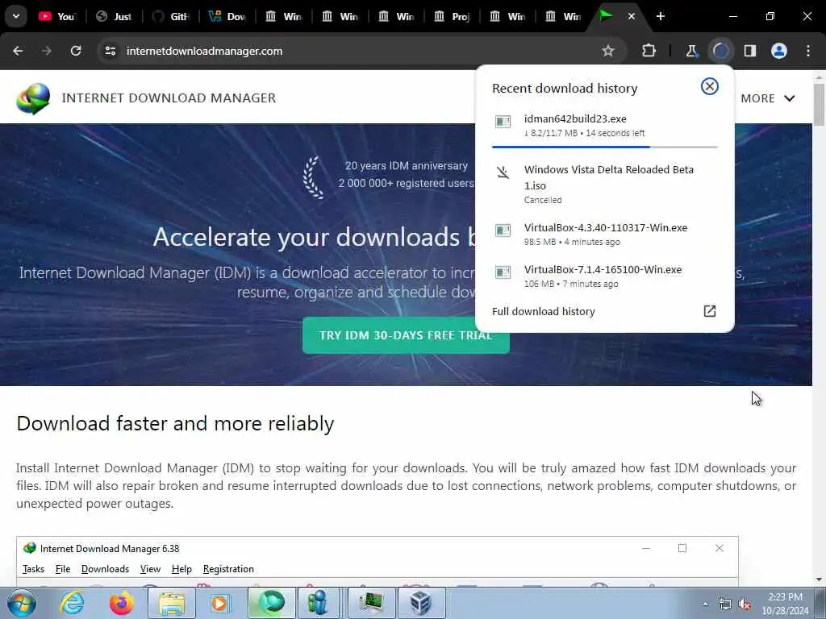The height and width of the screenshot is (619, 826).
Task: Open a new tab with plus button
Action: tap(661, 16)
